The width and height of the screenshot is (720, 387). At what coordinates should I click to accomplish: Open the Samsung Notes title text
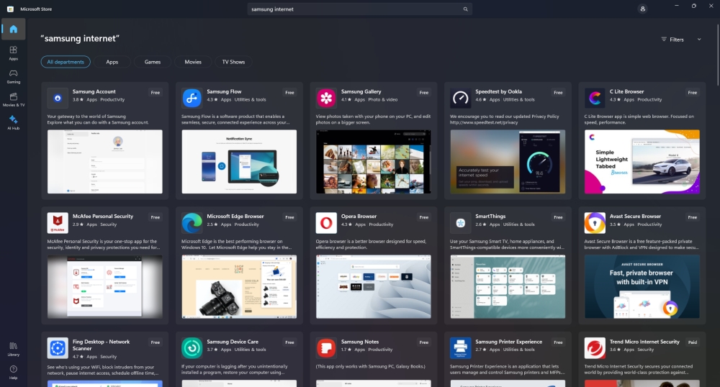359,342
